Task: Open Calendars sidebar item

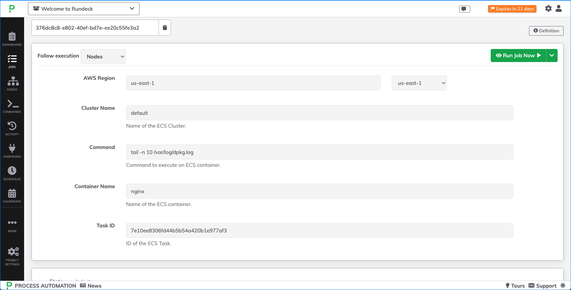Action: [x=12, y=196]
